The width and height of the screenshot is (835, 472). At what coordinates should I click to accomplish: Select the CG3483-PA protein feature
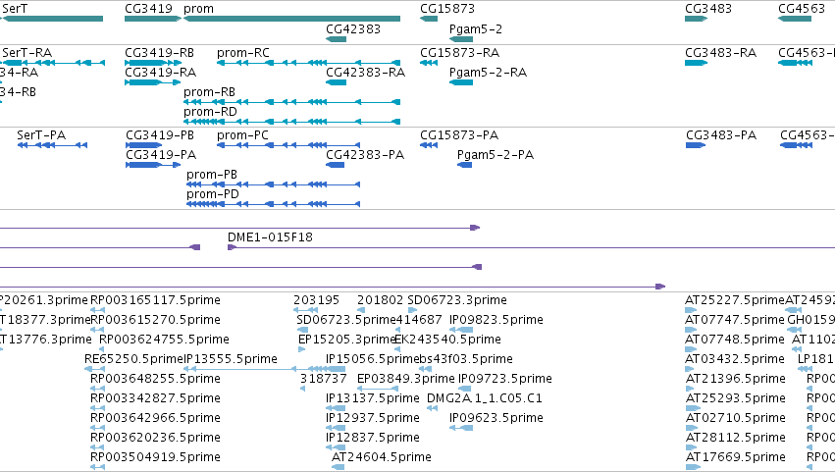696,145
